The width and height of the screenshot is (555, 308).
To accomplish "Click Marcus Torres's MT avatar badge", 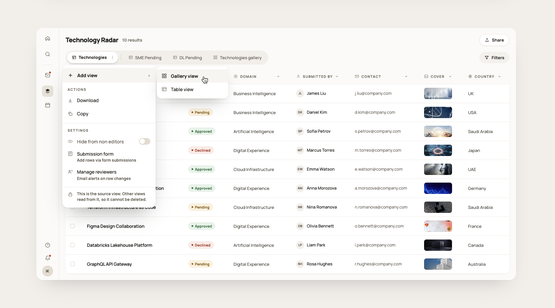I will (x=300, y=150).
